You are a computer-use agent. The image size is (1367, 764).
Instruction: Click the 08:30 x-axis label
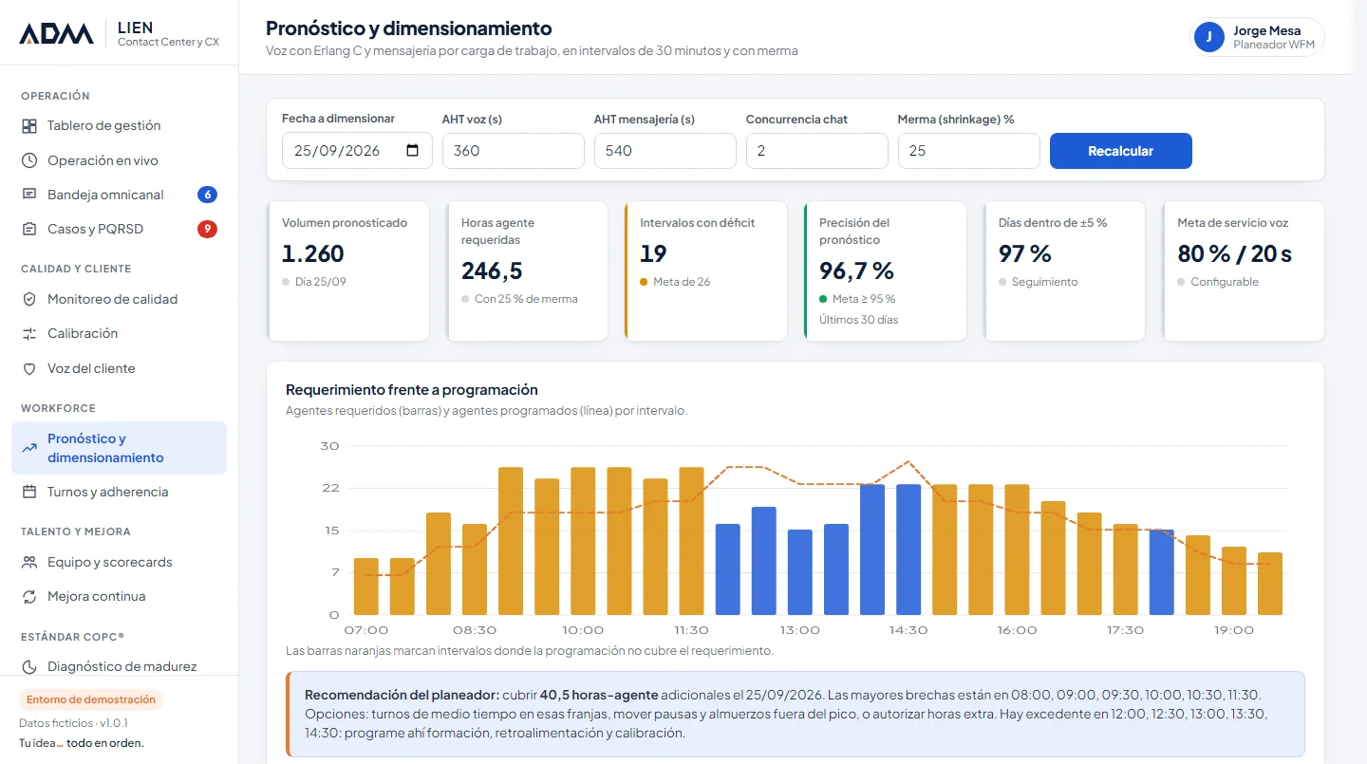coord(475,630)
